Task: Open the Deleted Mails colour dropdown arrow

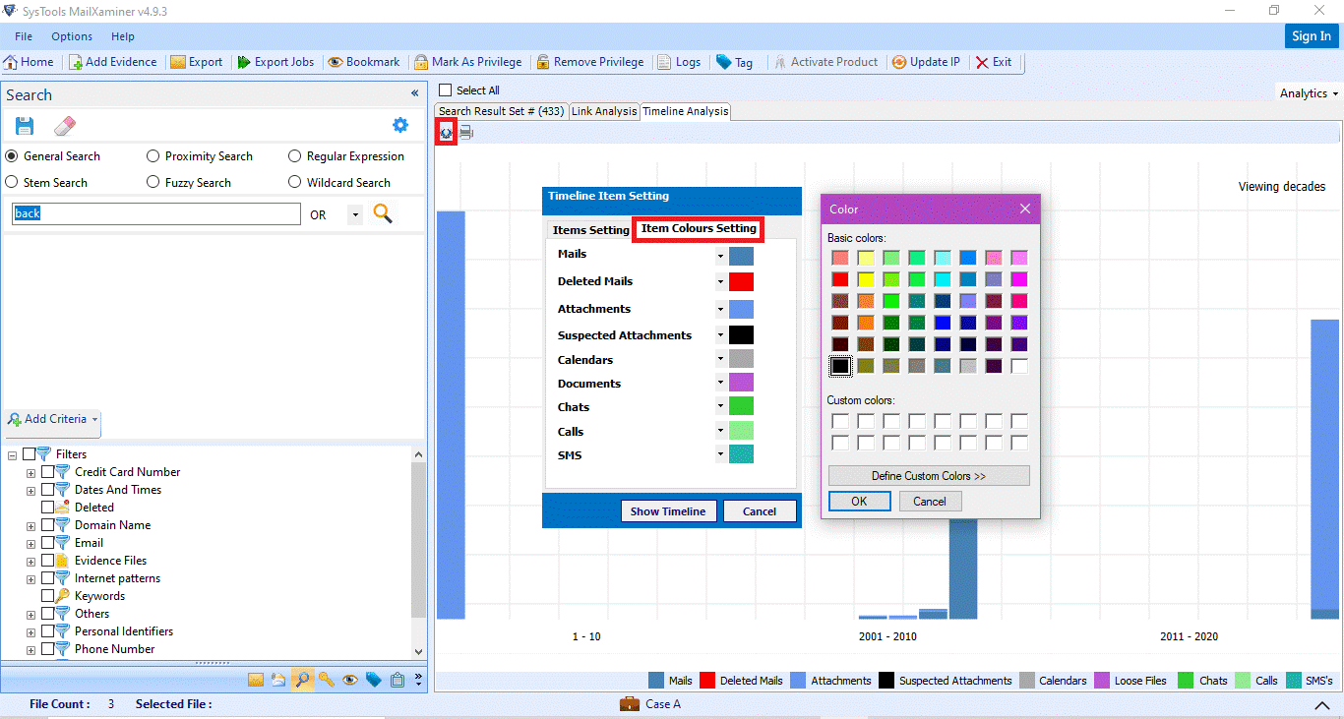Action: [x=720, y=282]
